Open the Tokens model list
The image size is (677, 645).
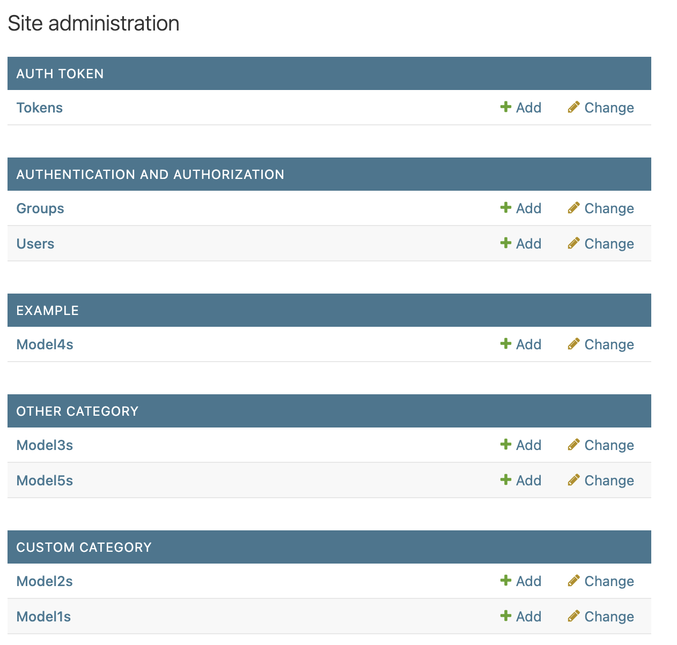40,108
